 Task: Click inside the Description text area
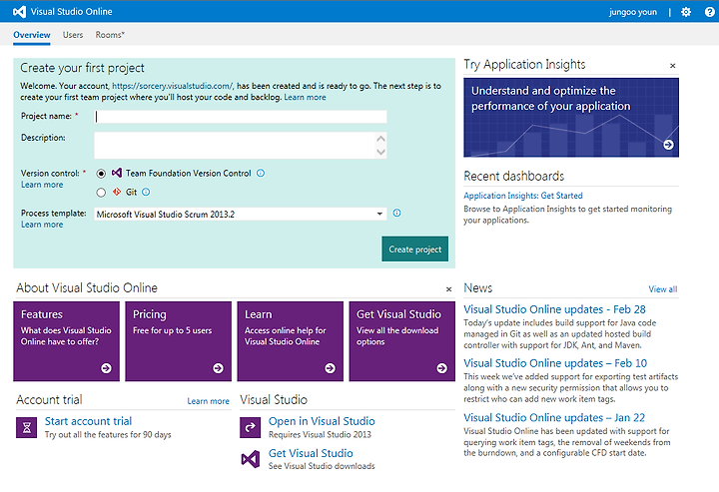235,146
